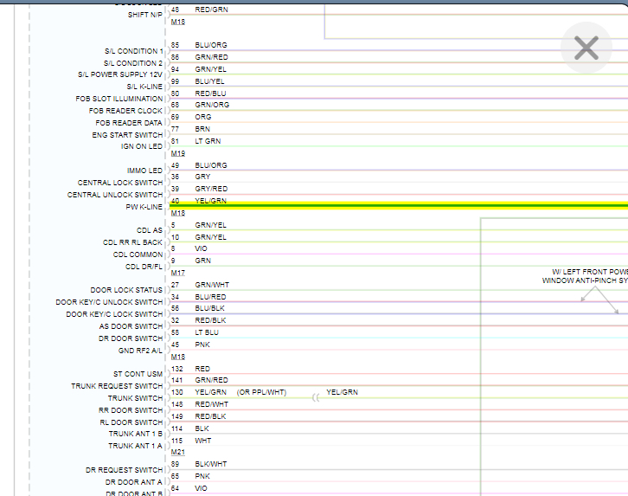Select the IGN ON LED label
This screenshot has width=628, height=496.
click(x=142, y=146)
